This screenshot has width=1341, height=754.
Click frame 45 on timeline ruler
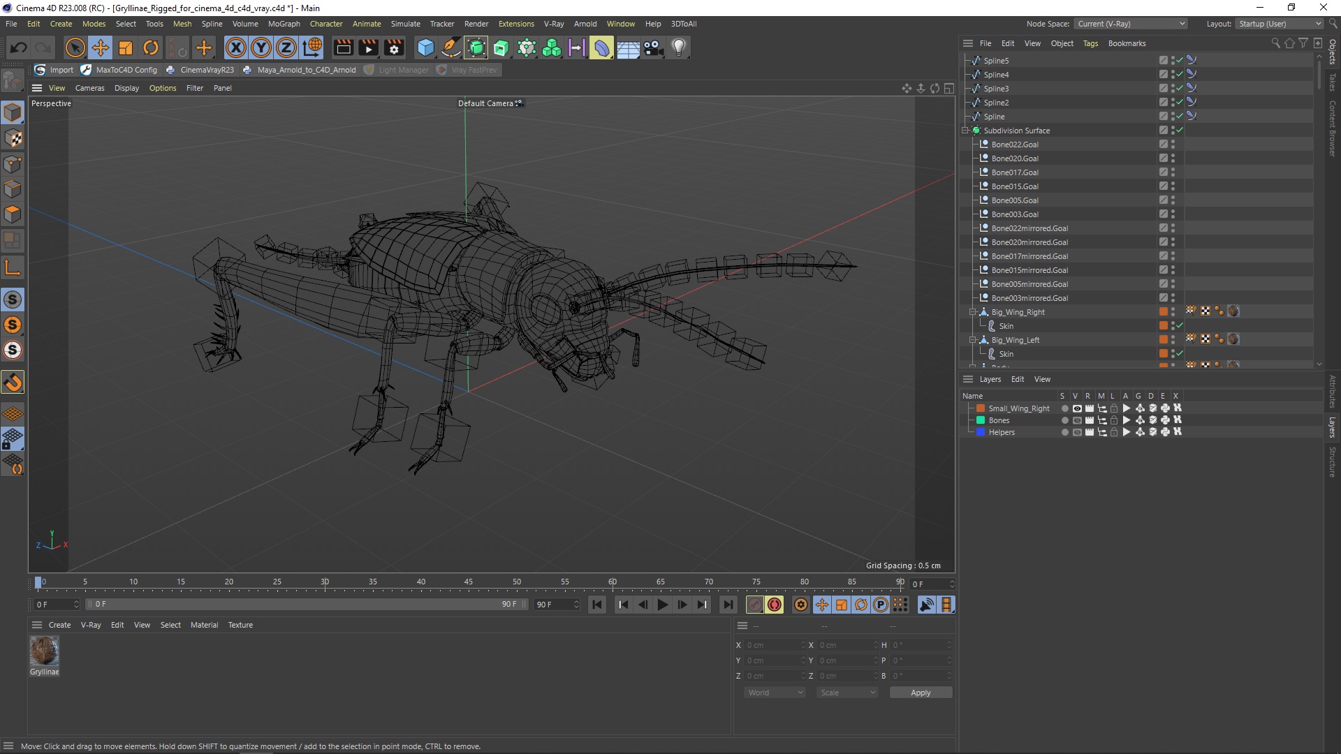469,582
